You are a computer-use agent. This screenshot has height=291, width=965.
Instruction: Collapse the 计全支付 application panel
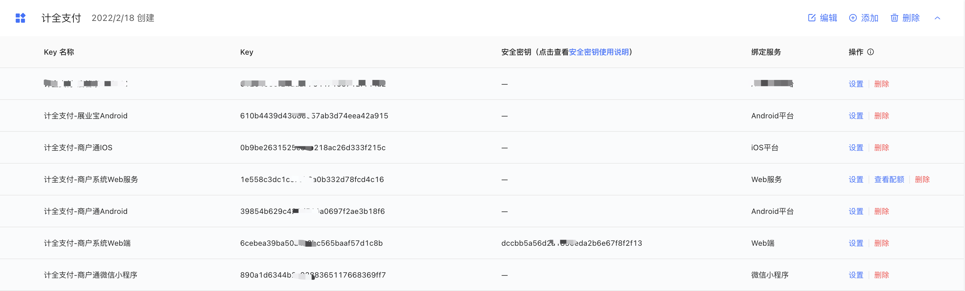click(x=937, y=18)
